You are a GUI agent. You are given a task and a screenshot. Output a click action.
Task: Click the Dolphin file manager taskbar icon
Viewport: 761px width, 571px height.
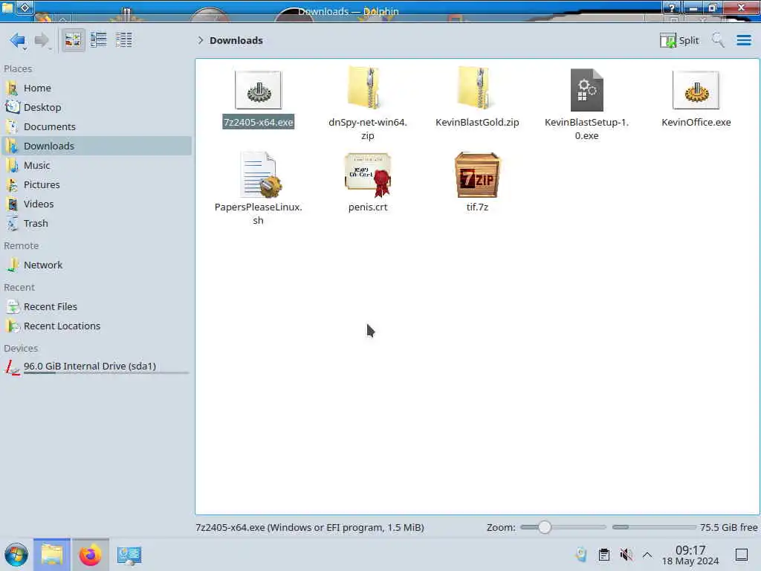[52, 555]
